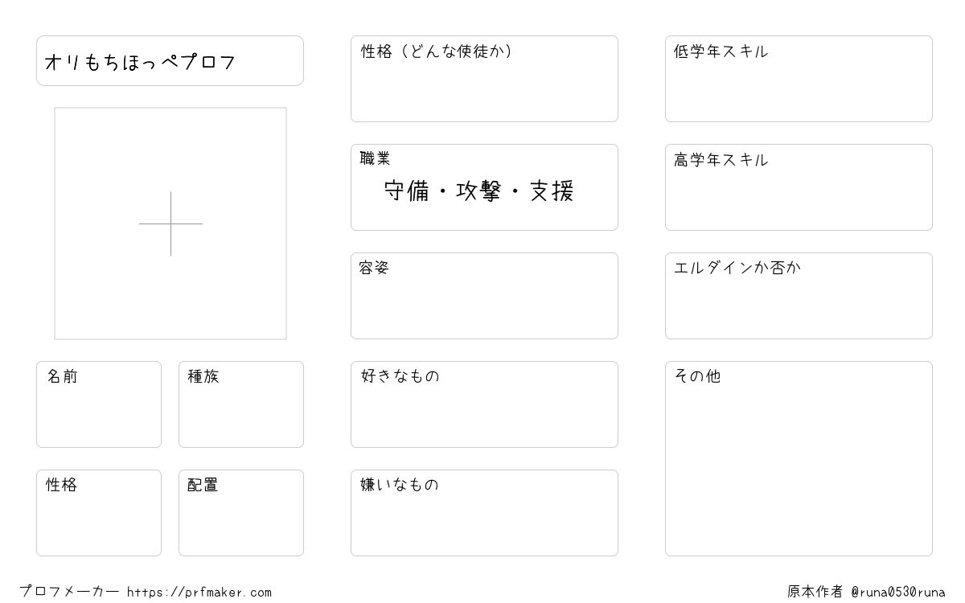The image size is (965, 603).
Task: Open the https://prfmaker.com link
Action: click(199, 593)
